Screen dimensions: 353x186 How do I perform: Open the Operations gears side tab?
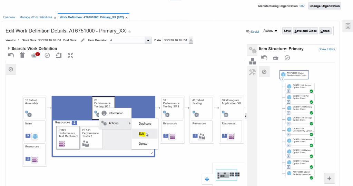pos(253,50)
